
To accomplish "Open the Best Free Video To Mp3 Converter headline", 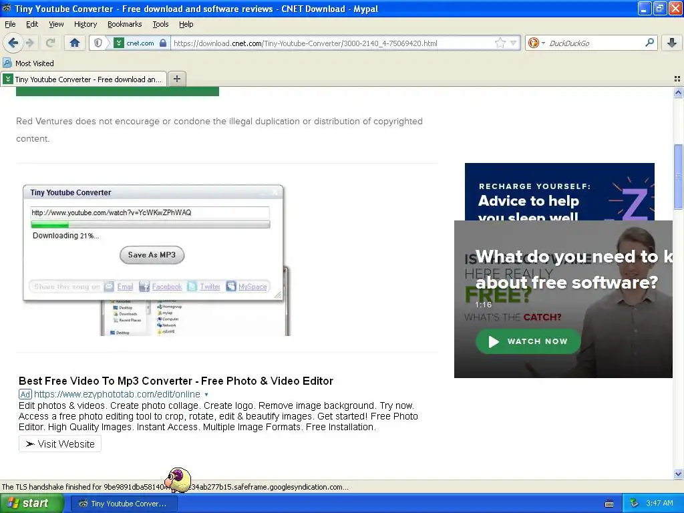I will tap(176, 381).
